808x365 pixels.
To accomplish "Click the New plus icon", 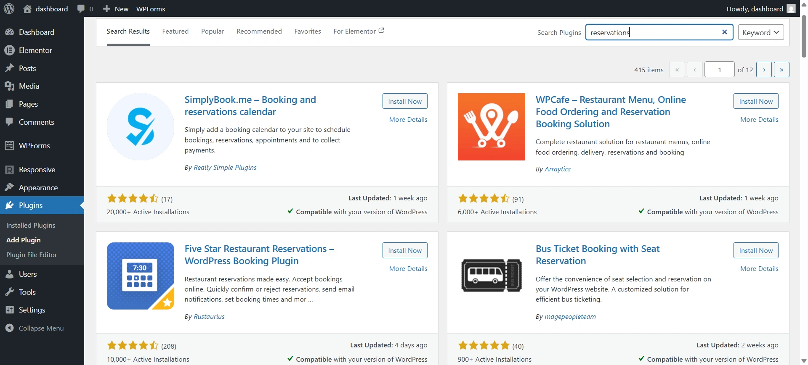I will (107, 9).
